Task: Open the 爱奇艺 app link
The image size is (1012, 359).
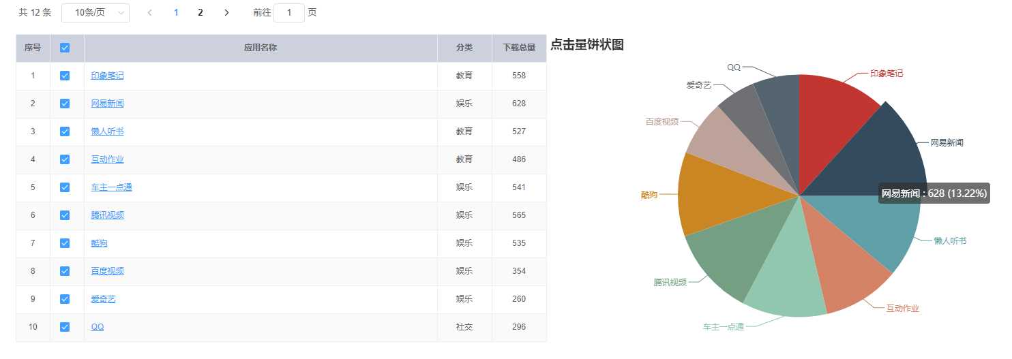Action: pyautogui.click(x=104, y=299)
